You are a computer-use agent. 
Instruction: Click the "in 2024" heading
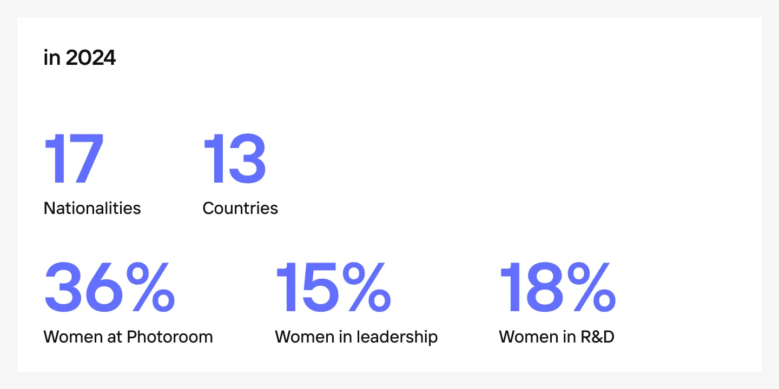pos(80,57)
